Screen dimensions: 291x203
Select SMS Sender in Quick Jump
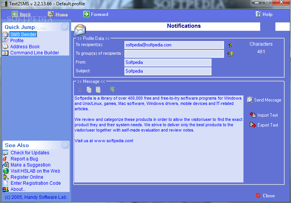pos(23,35)
